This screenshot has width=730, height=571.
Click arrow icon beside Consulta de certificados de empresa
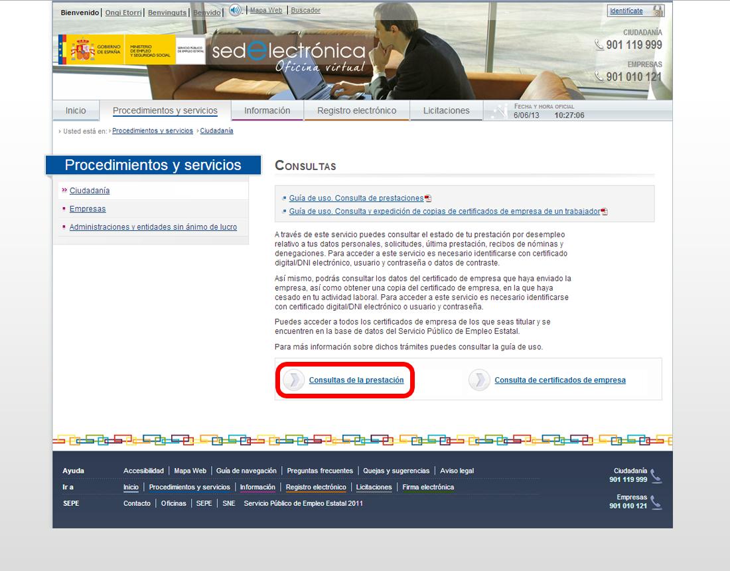coord(479,380)
